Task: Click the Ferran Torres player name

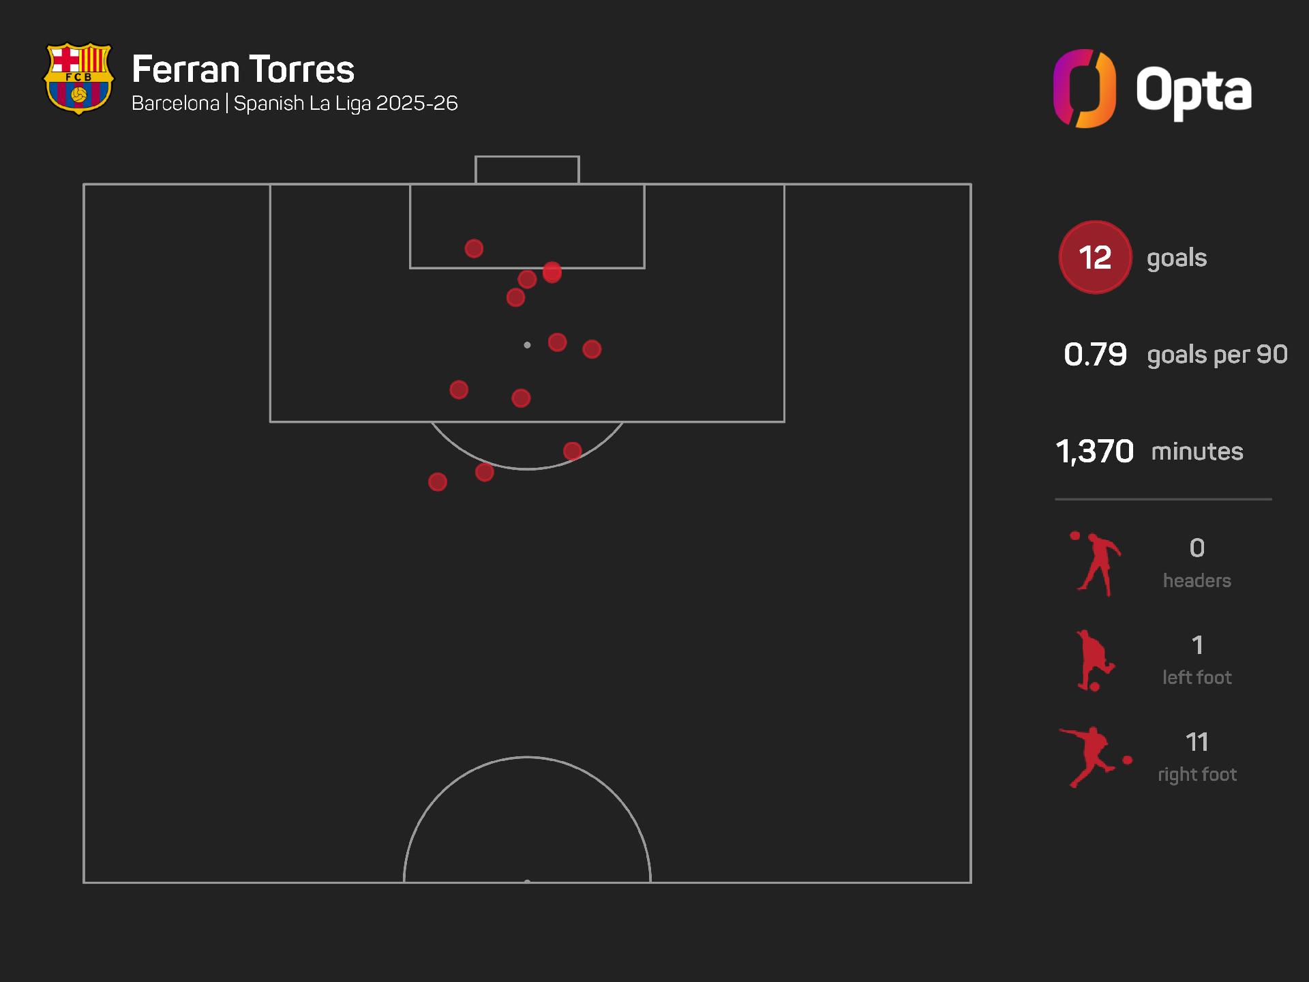Action: (243, 70)
